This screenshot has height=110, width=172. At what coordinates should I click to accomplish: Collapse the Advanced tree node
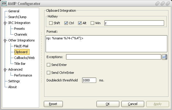[x=5, y=69]
